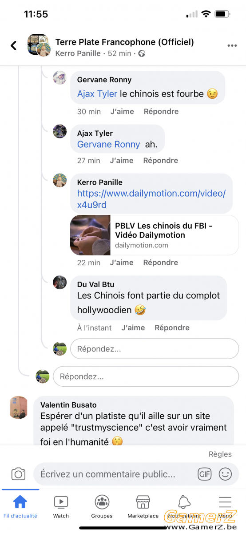Viewport: 246px width, 534px height.
Task: Open PBLV Les chinois du FBI preview thumbnail
Action: tap(90, 235)
